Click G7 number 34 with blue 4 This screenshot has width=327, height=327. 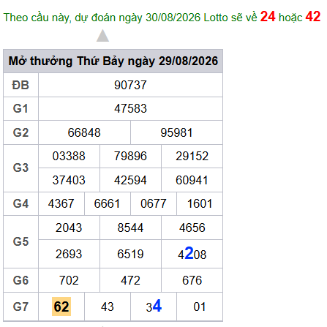pyautogui.click(x=154, y=306)
